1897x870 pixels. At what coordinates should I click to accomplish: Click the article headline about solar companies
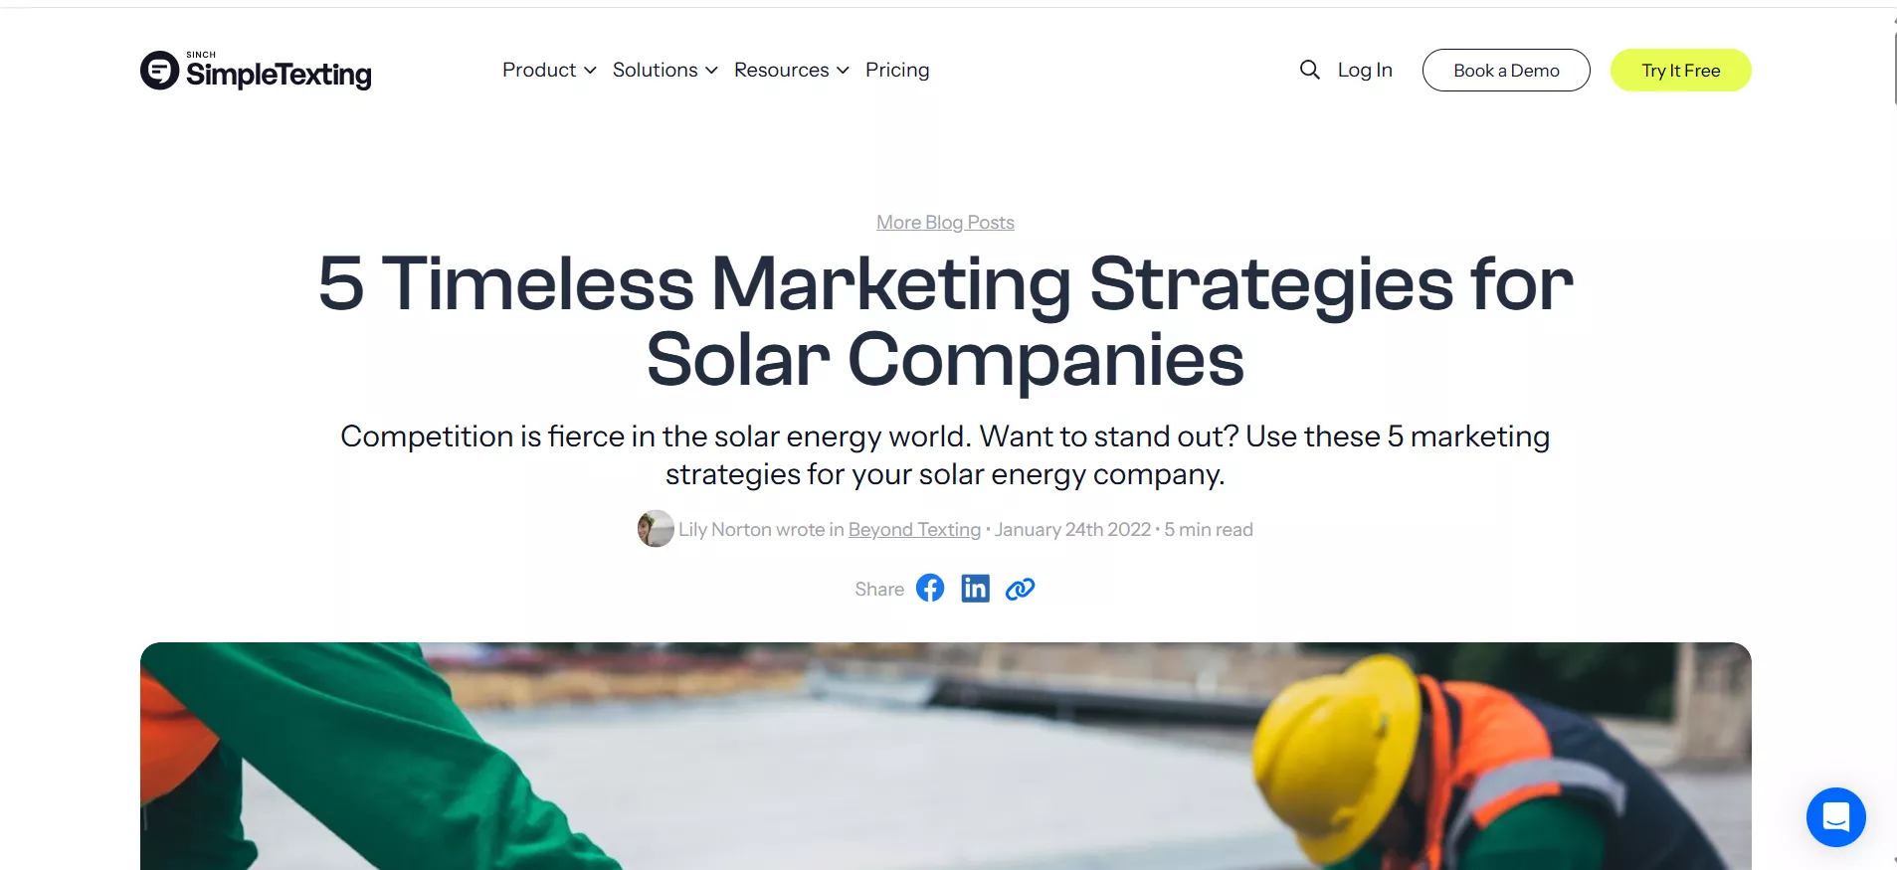945,320
